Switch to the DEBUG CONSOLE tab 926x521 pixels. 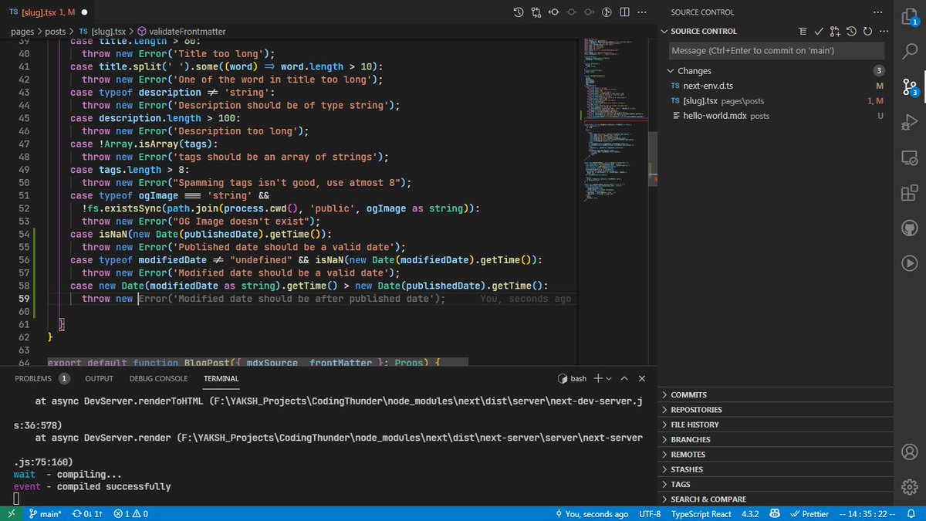(x=158, y=378)
